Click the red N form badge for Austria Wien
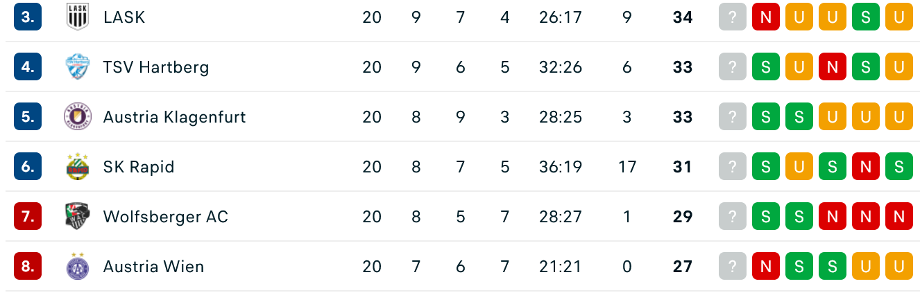The image size is (920, 295). pyautogui.click(x=766, y=267)
